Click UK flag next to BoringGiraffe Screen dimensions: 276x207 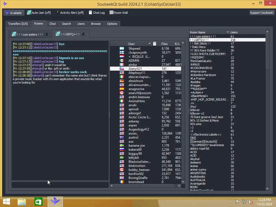click(x=122, y=178)
